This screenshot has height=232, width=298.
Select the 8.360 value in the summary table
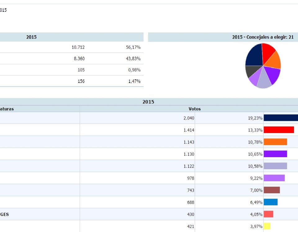click(x=79, y=58)
